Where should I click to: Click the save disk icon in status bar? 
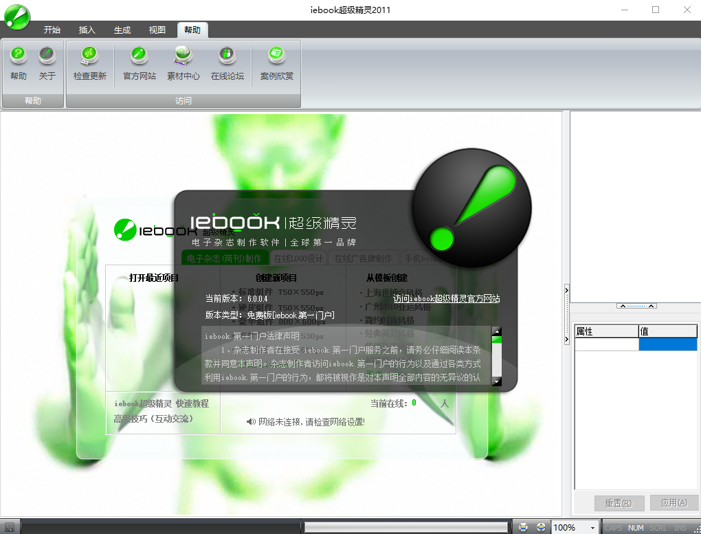click(10, 527)
